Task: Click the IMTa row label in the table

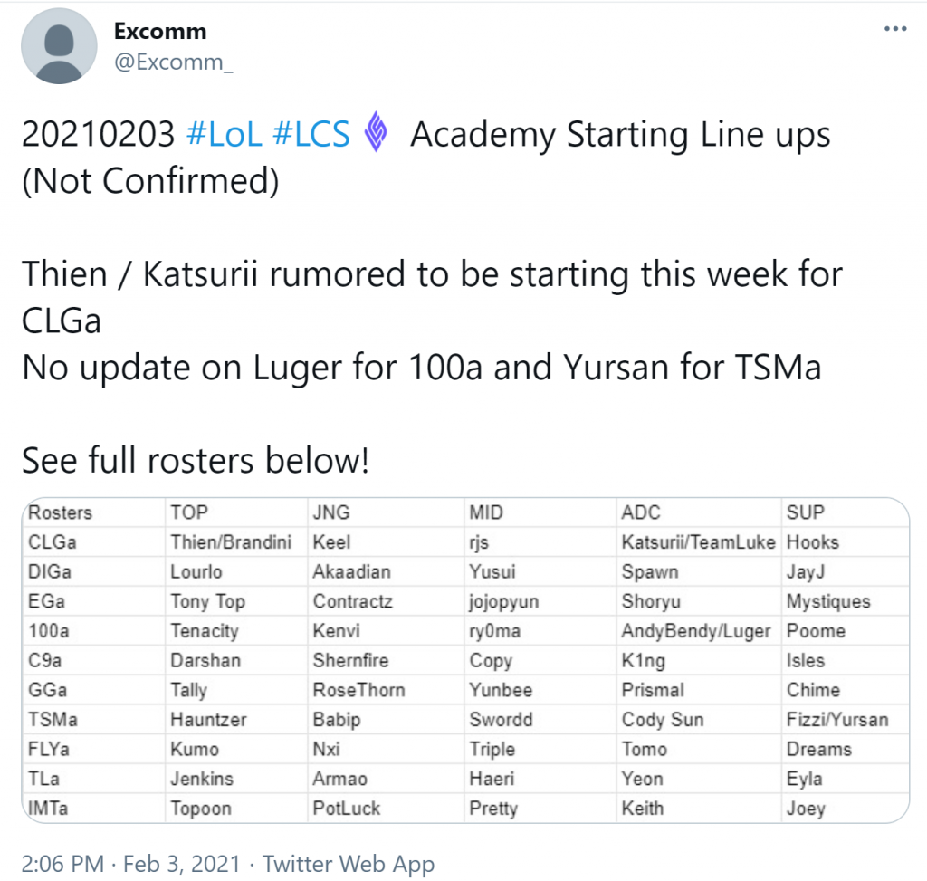Action: coord(48,808)
